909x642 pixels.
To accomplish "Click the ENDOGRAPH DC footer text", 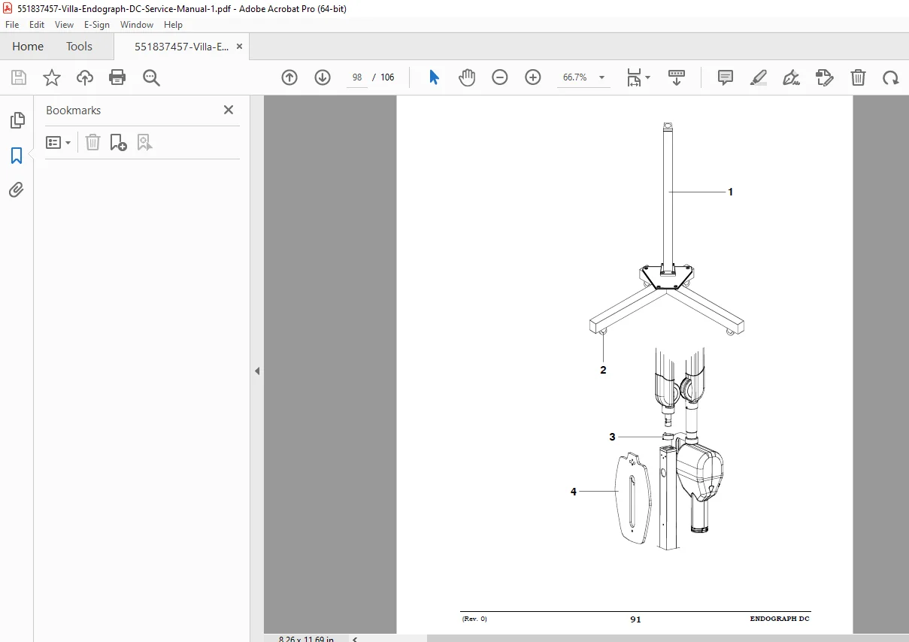I will [x=780, y=619].
